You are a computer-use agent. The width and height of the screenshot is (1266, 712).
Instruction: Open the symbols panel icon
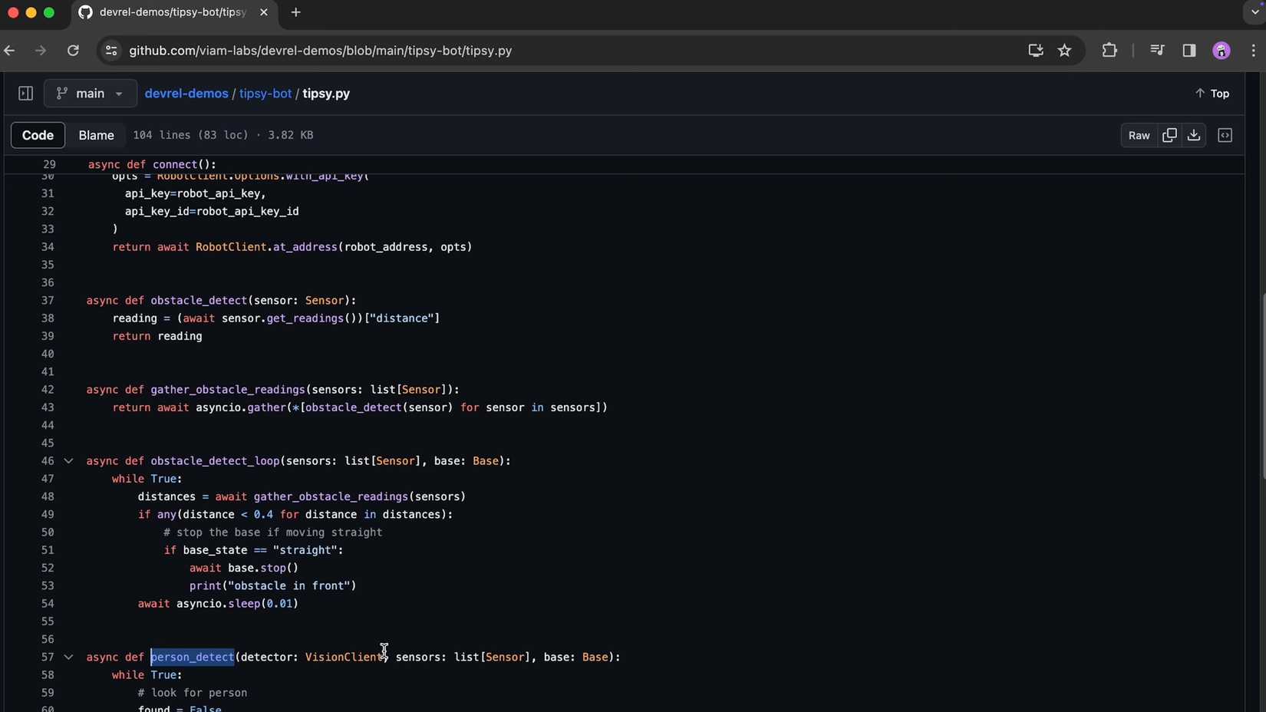pyautogui.click(x=1225, y=135)
